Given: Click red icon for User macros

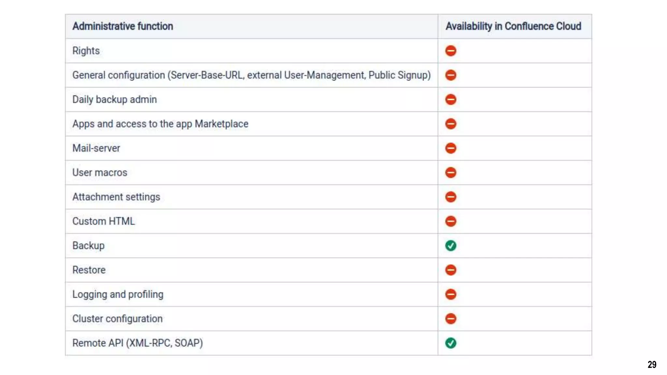Looking at the screenshot, I should tap(450, 173).
